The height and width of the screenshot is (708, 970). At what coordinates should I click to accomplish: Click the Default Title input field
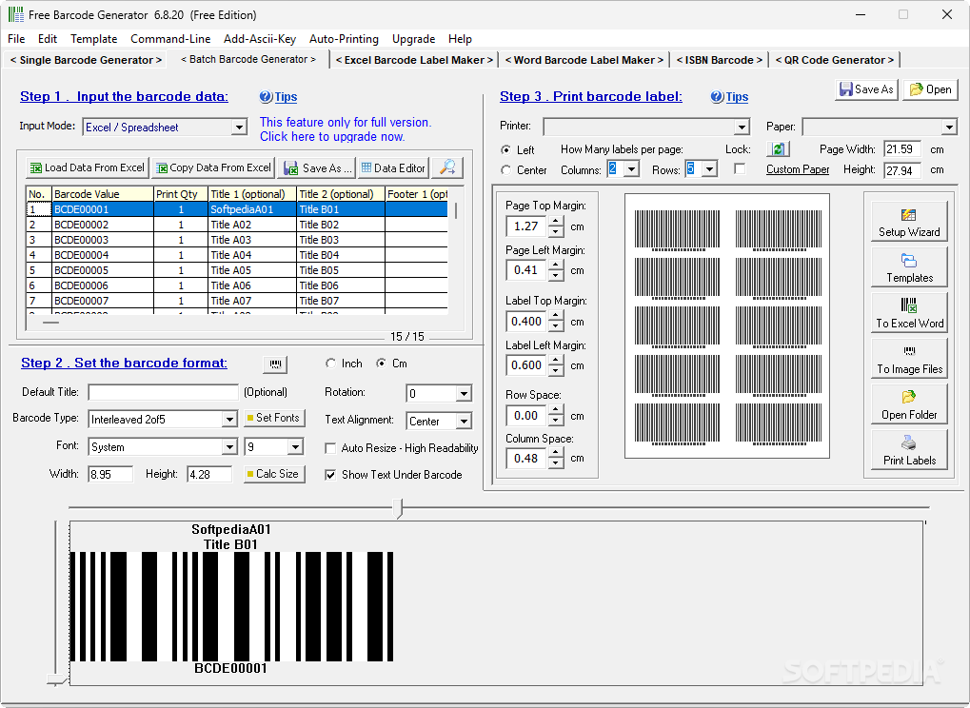coord(164,392)
